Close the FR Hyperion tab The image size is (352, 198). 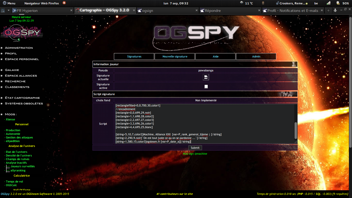point(71,10)
